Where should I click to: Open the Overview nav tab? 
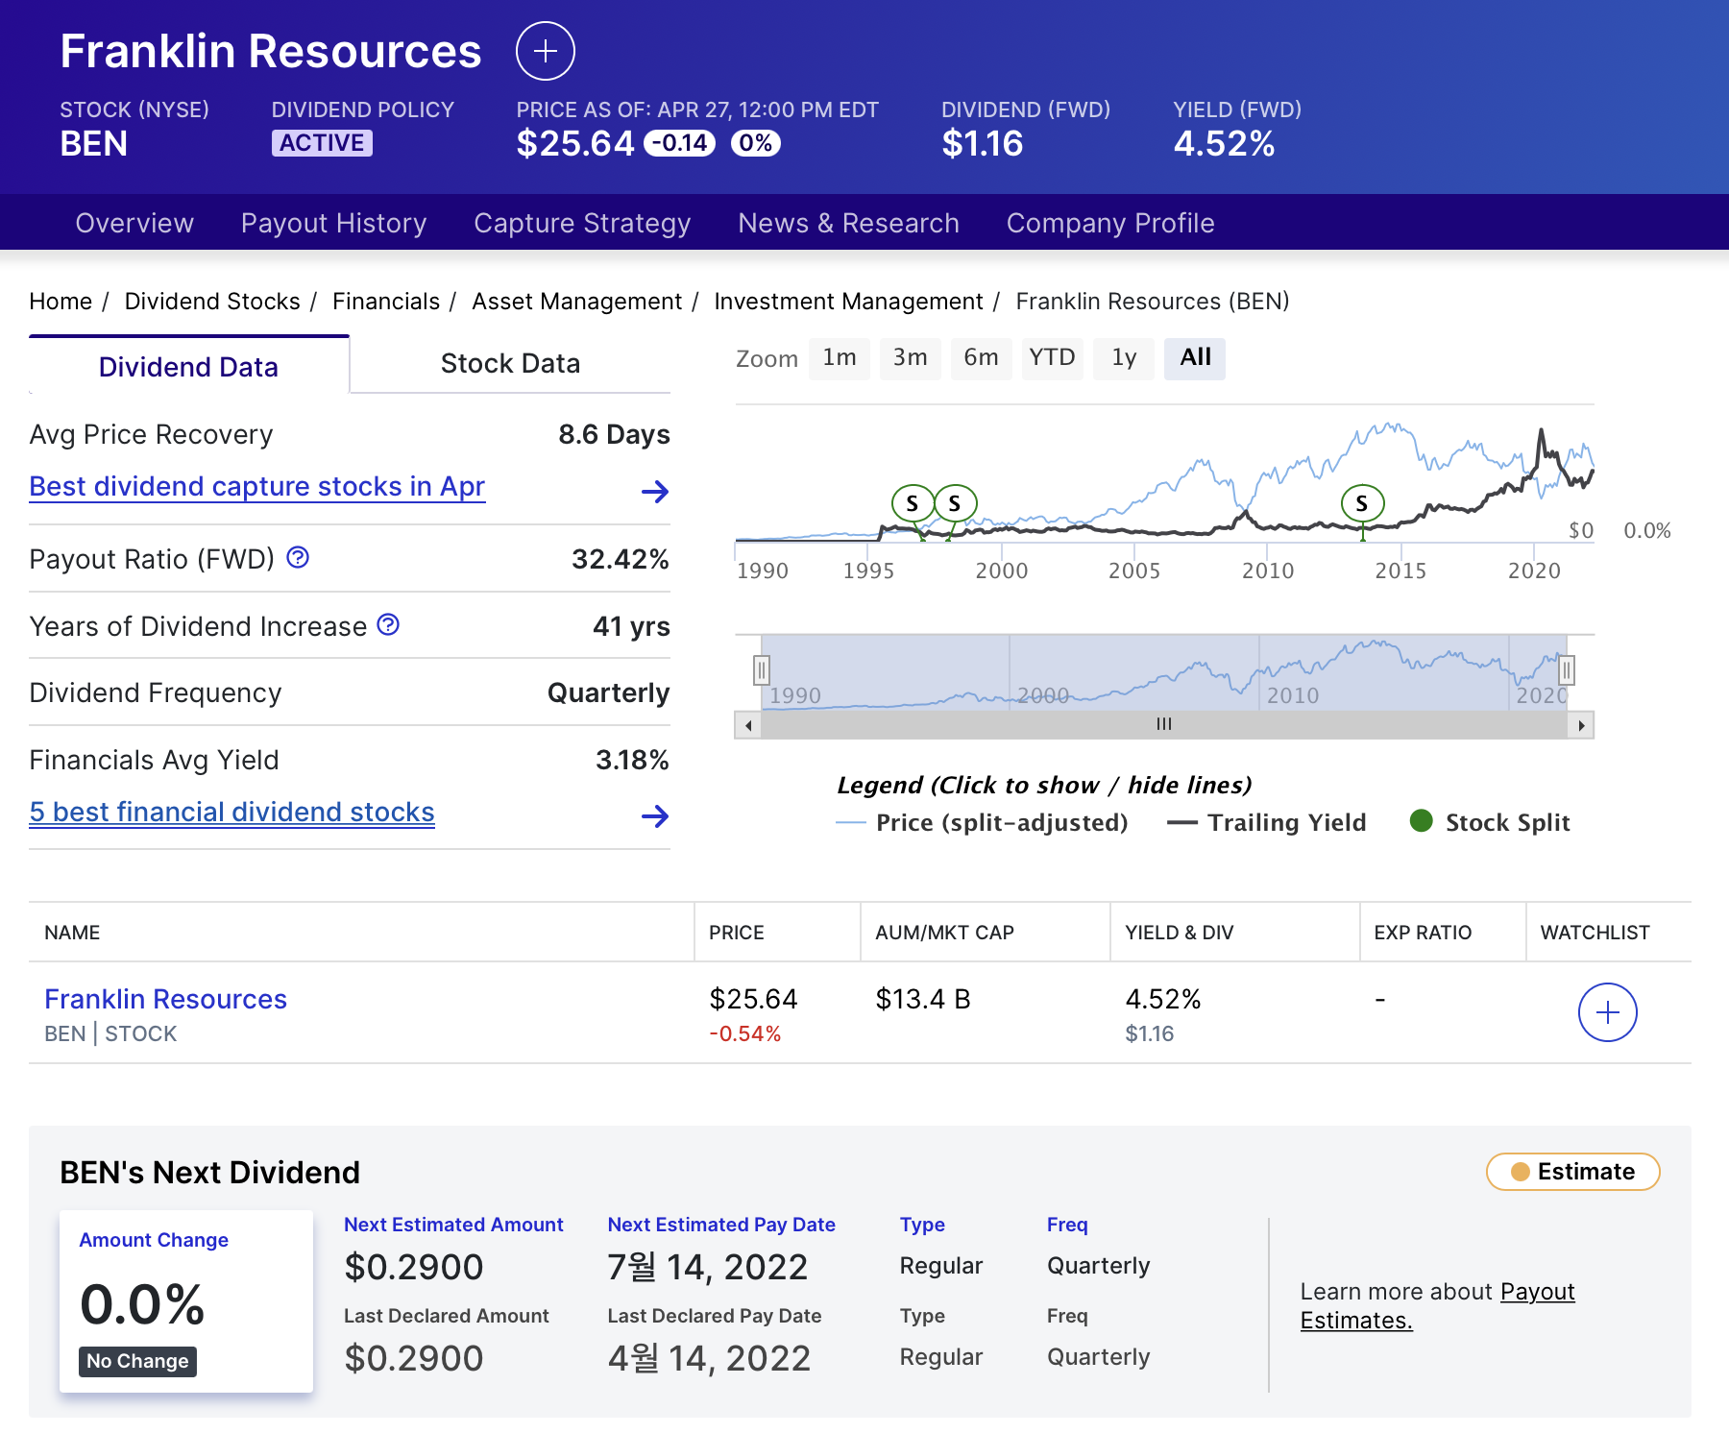pyautogui.click(x=134, y=223)
